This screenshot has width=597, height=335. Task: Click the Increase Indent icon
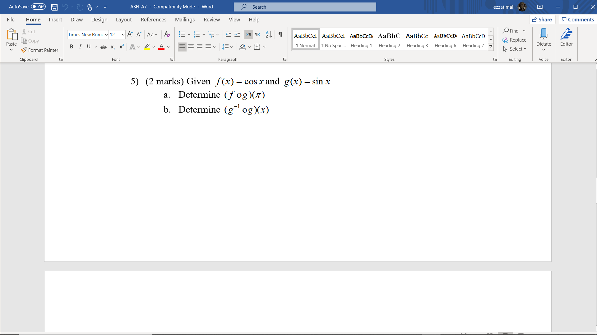coord(237,34)
